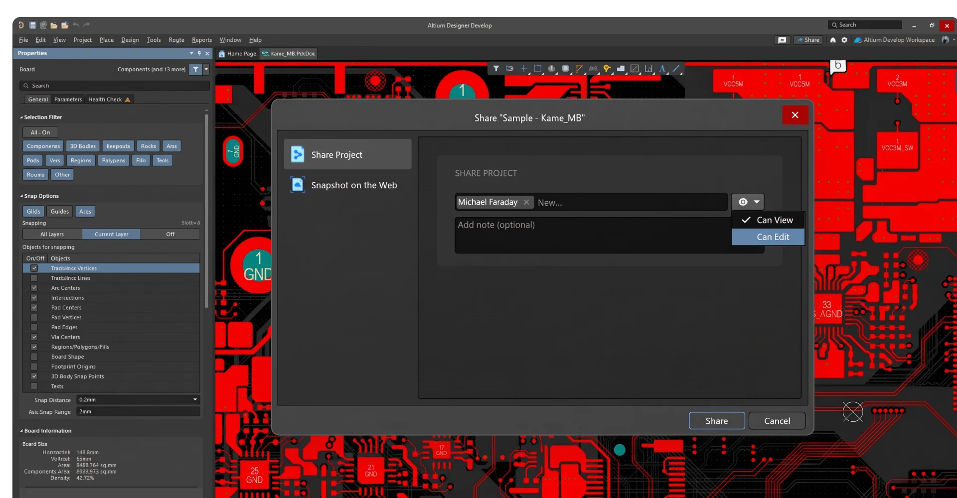Click the selection filter funnel in PCB toolbar
The width and height of the screenshot is (957, 498).
pos(496,69)
